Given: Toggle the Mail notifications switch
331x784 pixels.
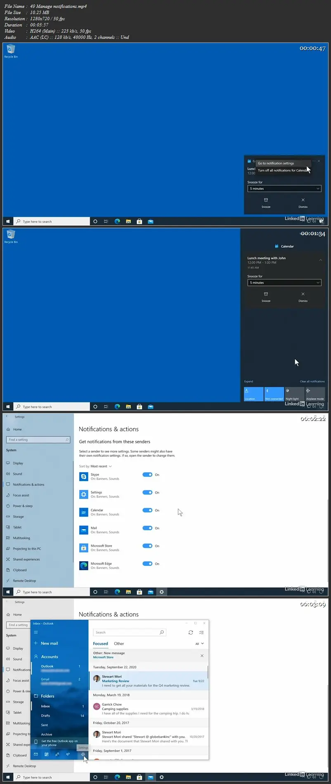Looking at the screenshot, I should pyautogui.click(x=147, y=528).
